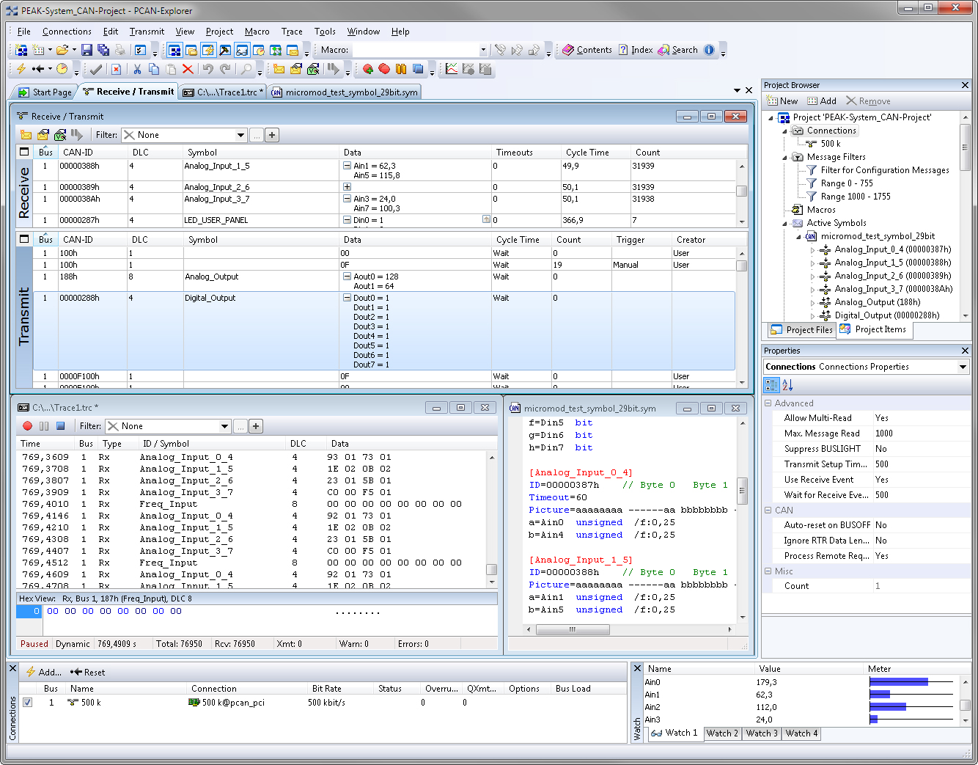The image size is (978, 765).
Task: Click New in Project Browser
Action: pos(782,101)
